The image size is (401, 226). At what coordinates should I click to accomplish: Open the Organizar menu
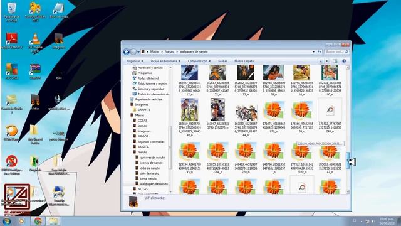(x=135, y=61)
